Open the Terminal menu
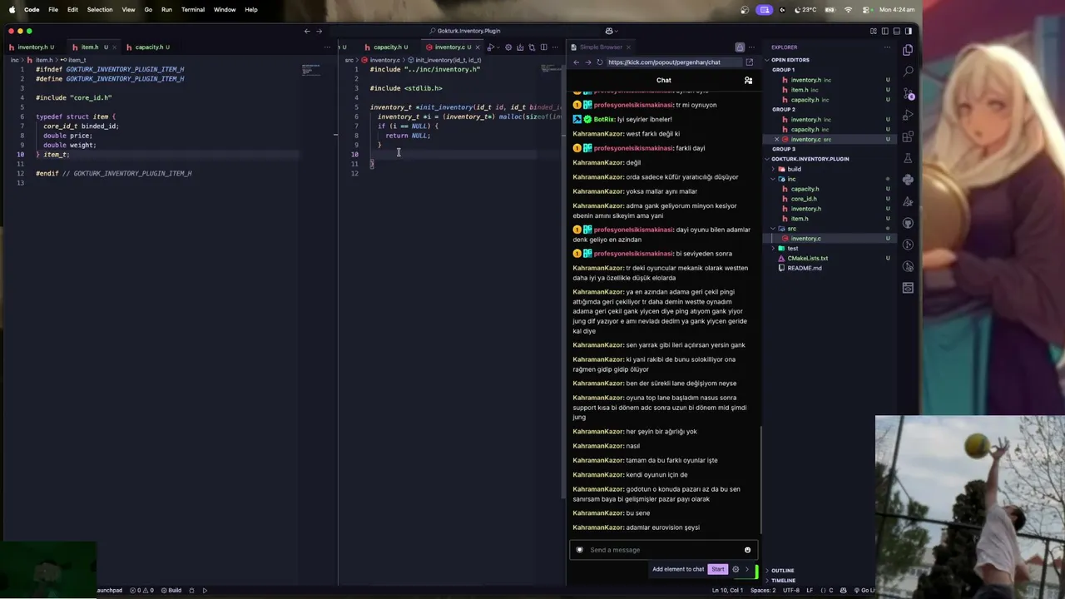 193,9
